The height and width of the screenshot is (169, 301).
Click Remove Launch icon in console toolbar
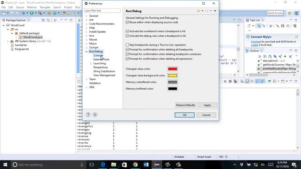tap(230, 81)
